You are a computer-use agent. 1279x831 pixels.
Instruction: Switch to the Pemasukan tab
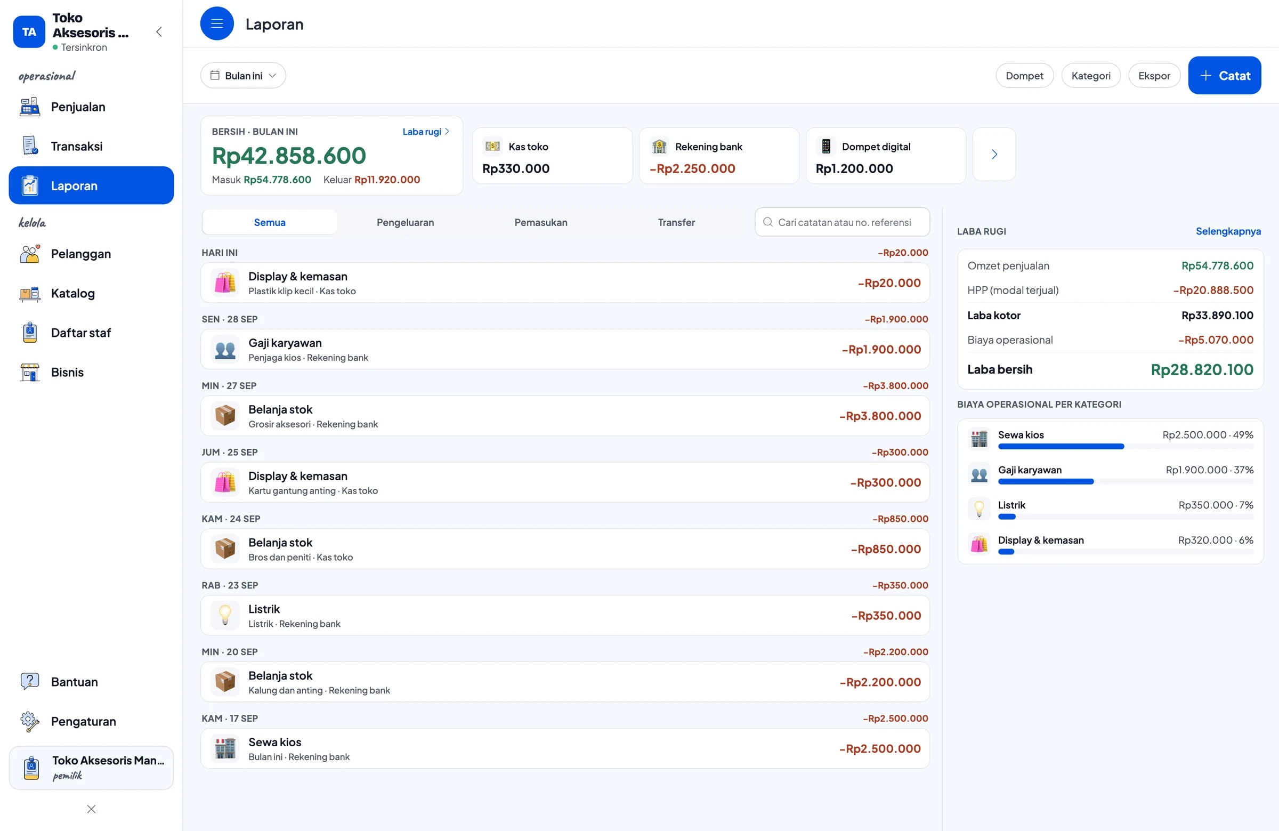pos(540,222)
